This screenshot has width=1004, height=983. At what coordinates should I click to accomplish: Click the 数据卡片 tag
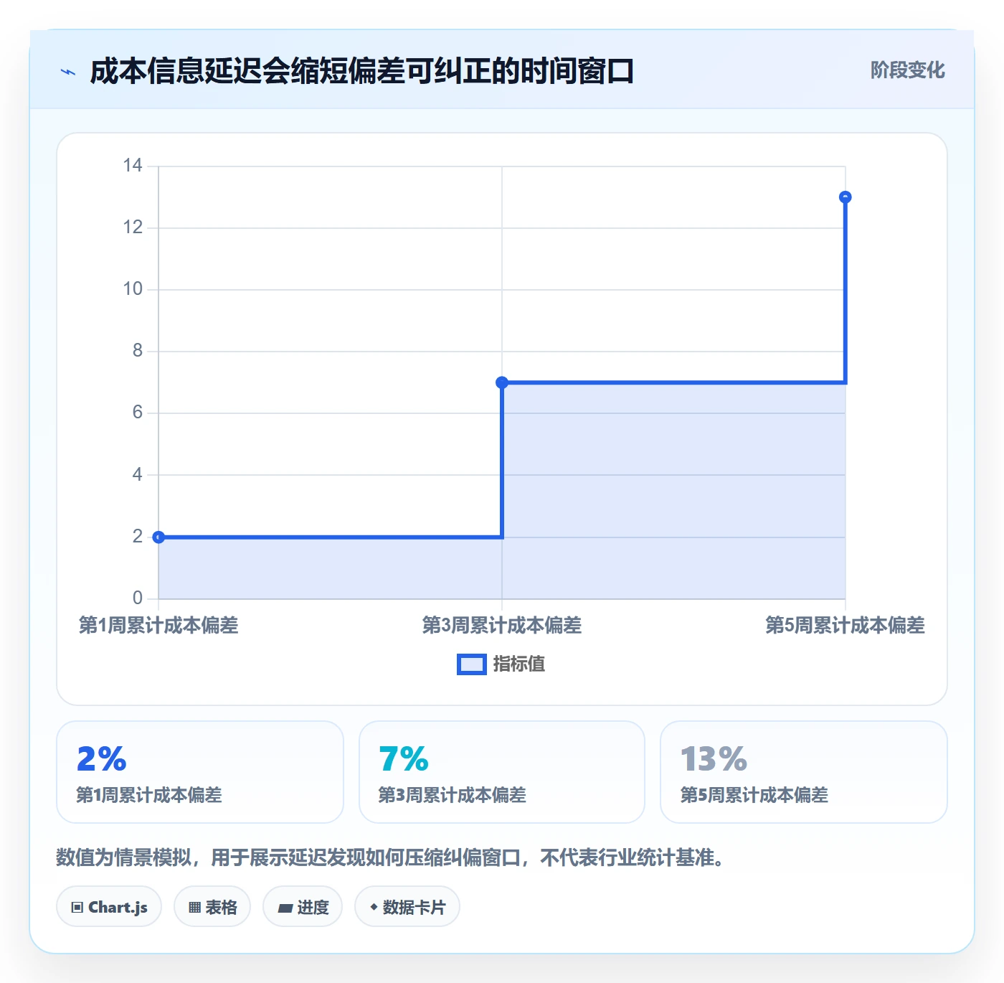click(407, 907)
